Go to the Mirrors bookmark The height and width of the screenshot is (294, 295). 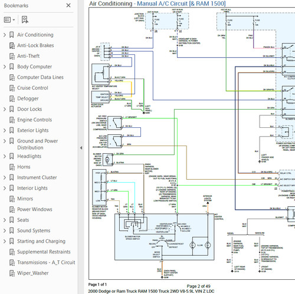pyautogui.click(x=25, y=199)
